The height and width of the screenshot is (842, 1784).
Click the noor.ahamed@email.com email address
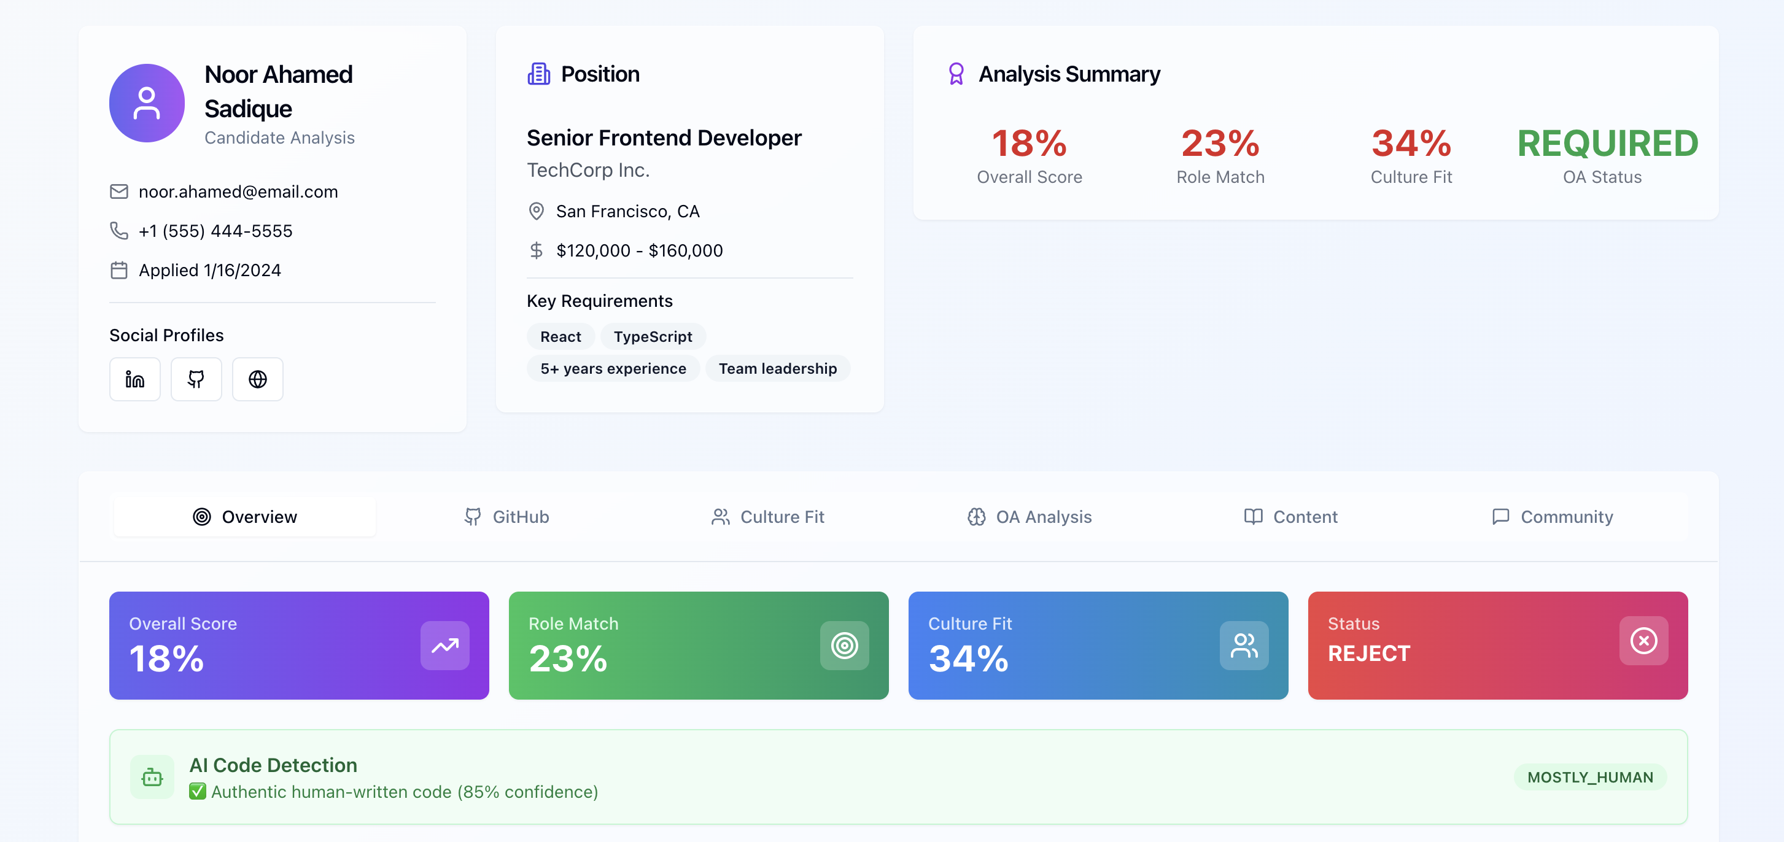(238, 192)
